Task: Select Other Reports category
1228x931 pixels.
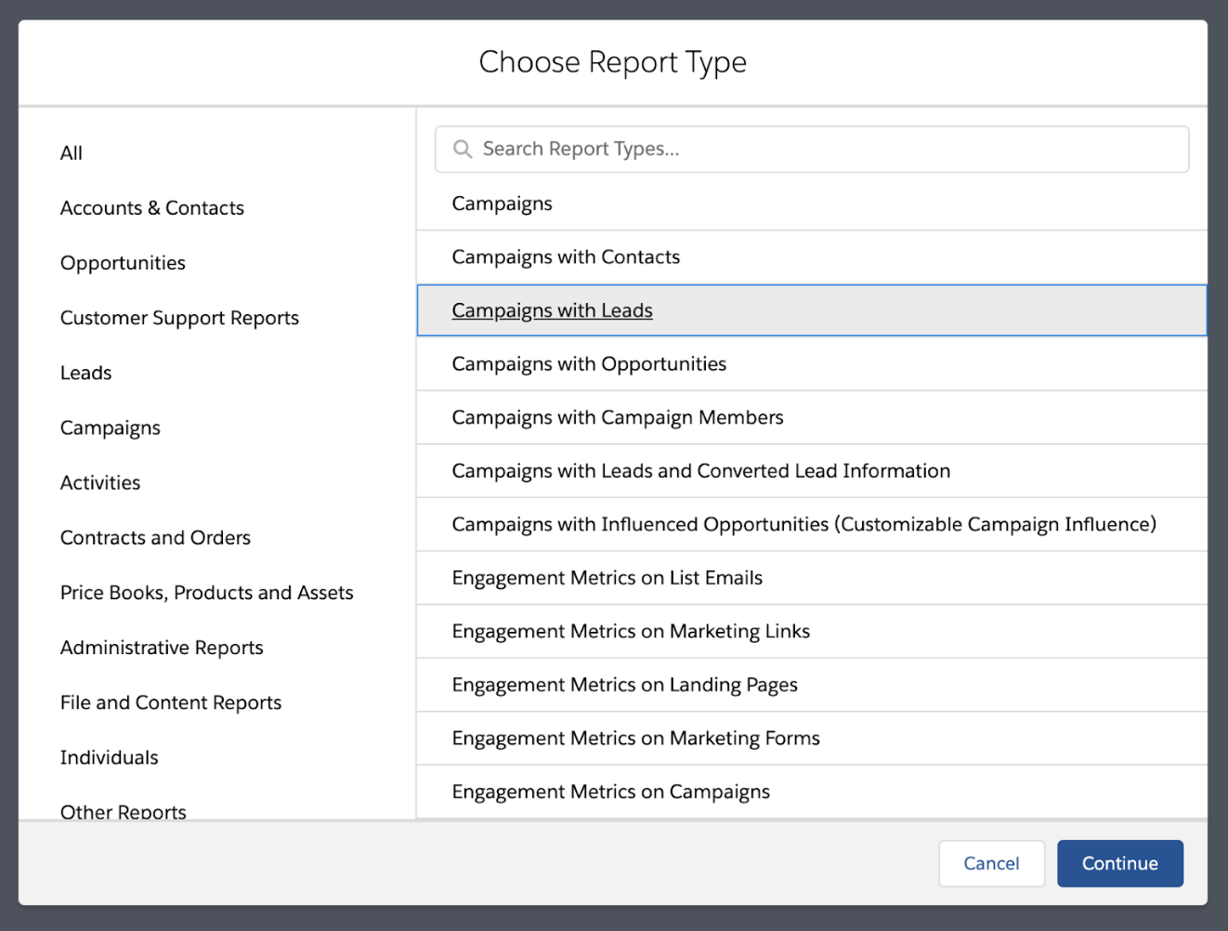Action: click(124, 811)
